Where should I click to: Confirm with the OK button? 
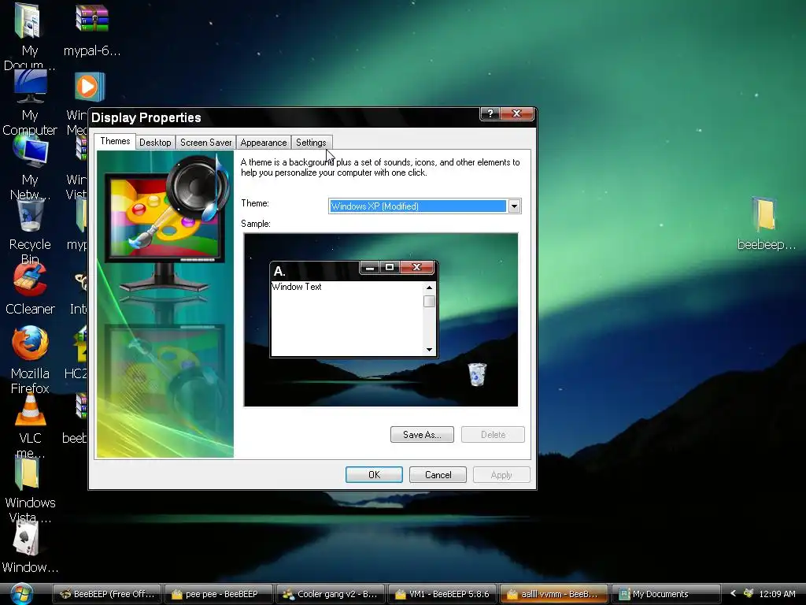(x=374, y=475)
